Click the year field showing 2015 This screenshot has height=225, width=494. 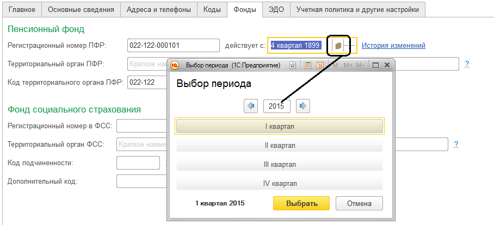point(276,106)
